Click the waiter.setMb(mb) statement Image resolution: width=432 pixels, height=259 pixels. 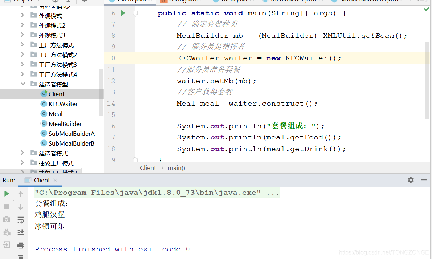pyautogui.click(x=216, y=81)
